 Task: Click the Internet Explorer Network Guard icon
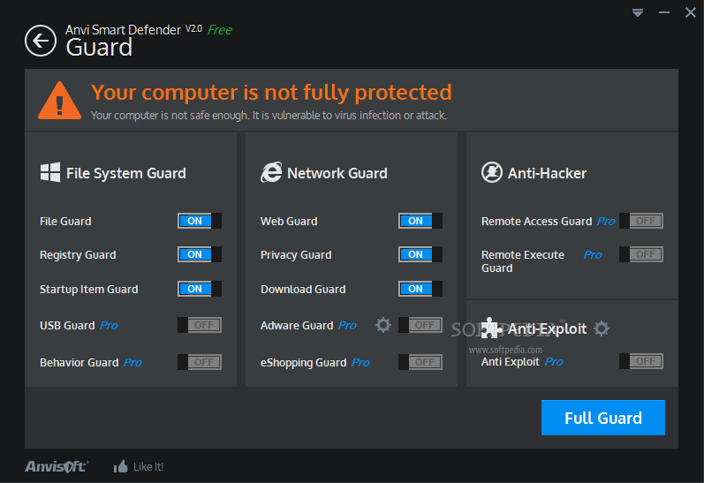(271, 172)
